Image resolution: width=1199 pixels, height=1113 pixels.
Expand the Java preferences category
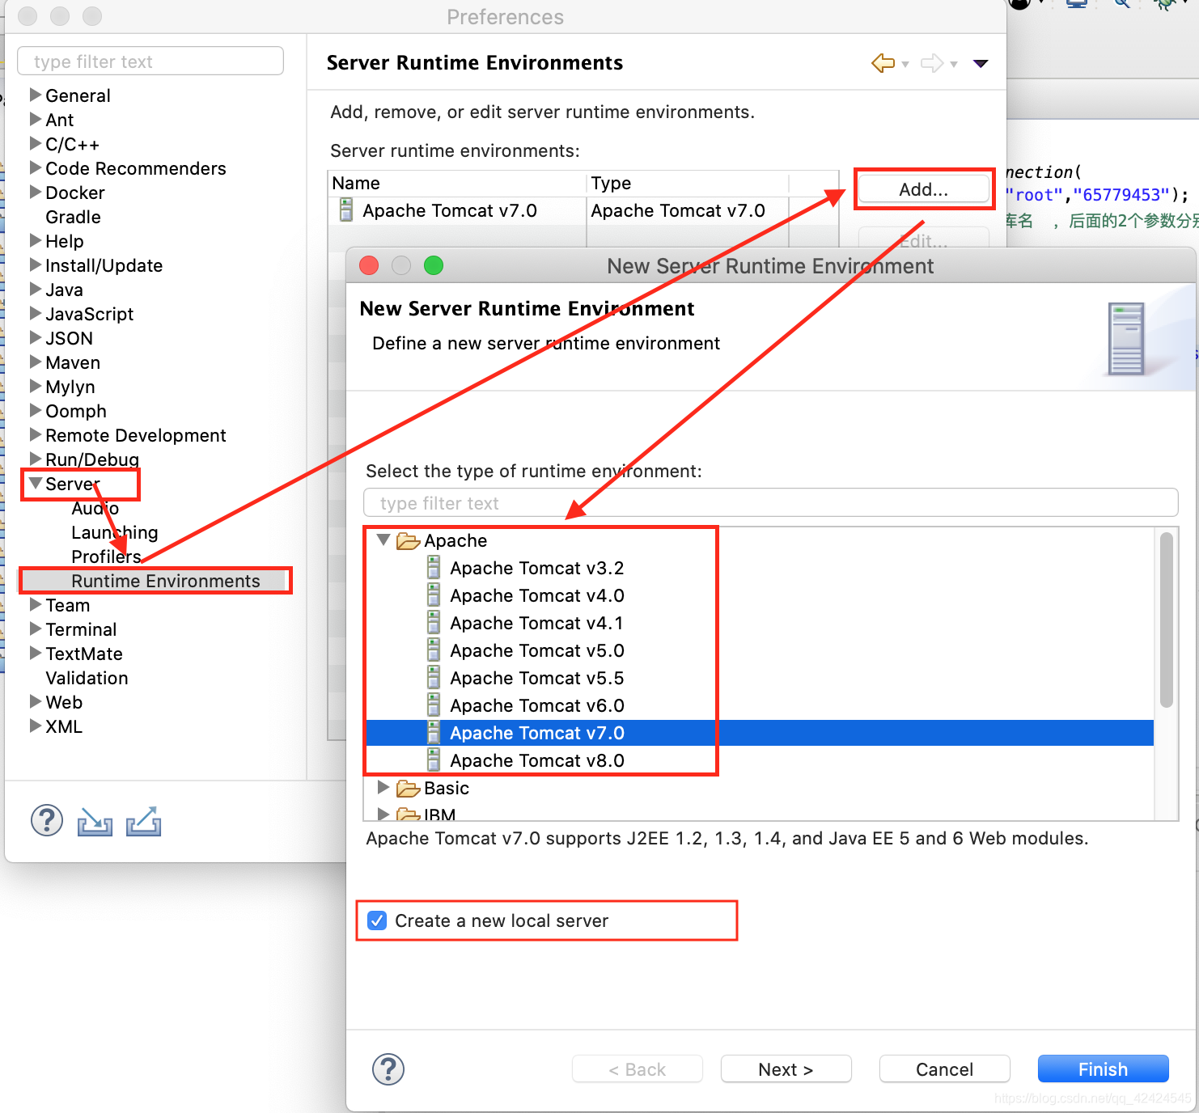point(36,289)
